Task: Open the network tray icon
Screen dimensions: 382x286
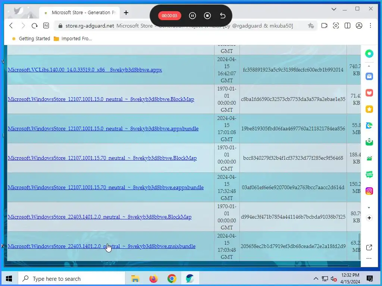Action: click(x=325, y=279)
